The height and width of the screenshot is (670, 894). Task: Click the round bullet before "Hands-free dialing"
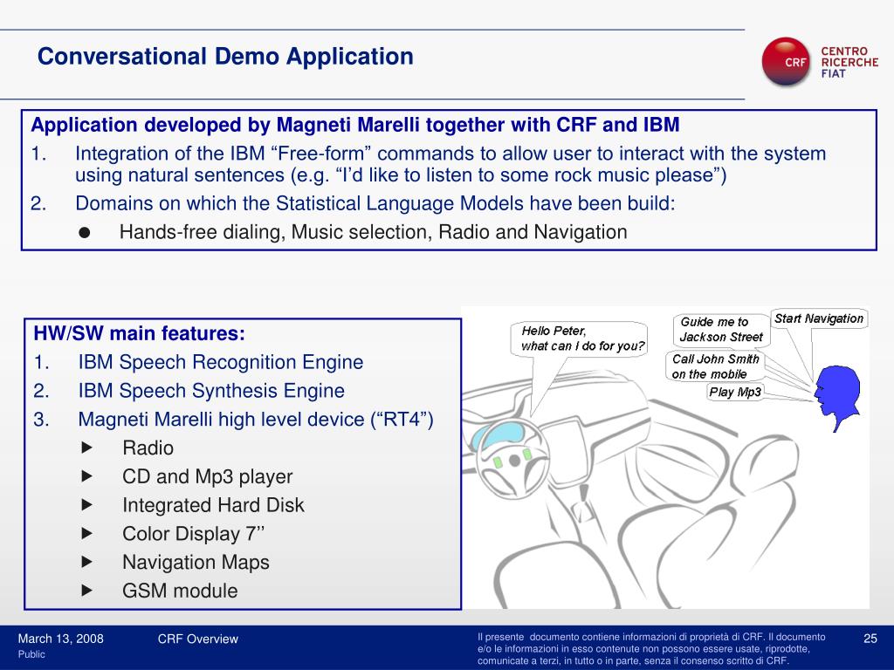click(85, 232)
